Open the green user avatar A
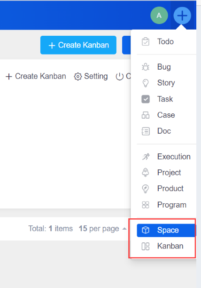 [x=159, y=16]
